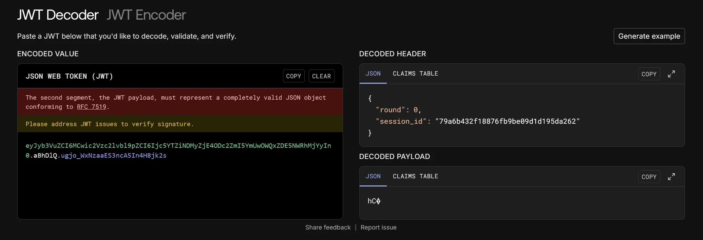Open the RFC 7519 link
The width and height of the screenshot is (703, 240).
91,107
